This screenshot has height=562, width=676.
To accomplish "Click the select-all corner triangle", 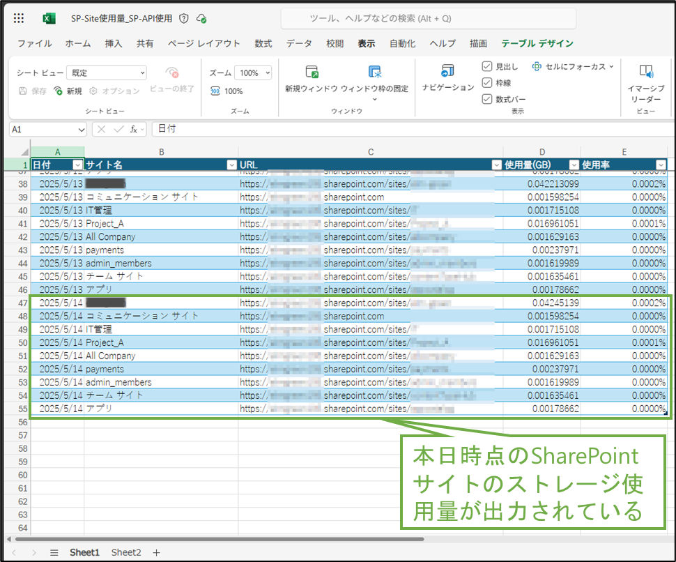I will pos(24,152).
